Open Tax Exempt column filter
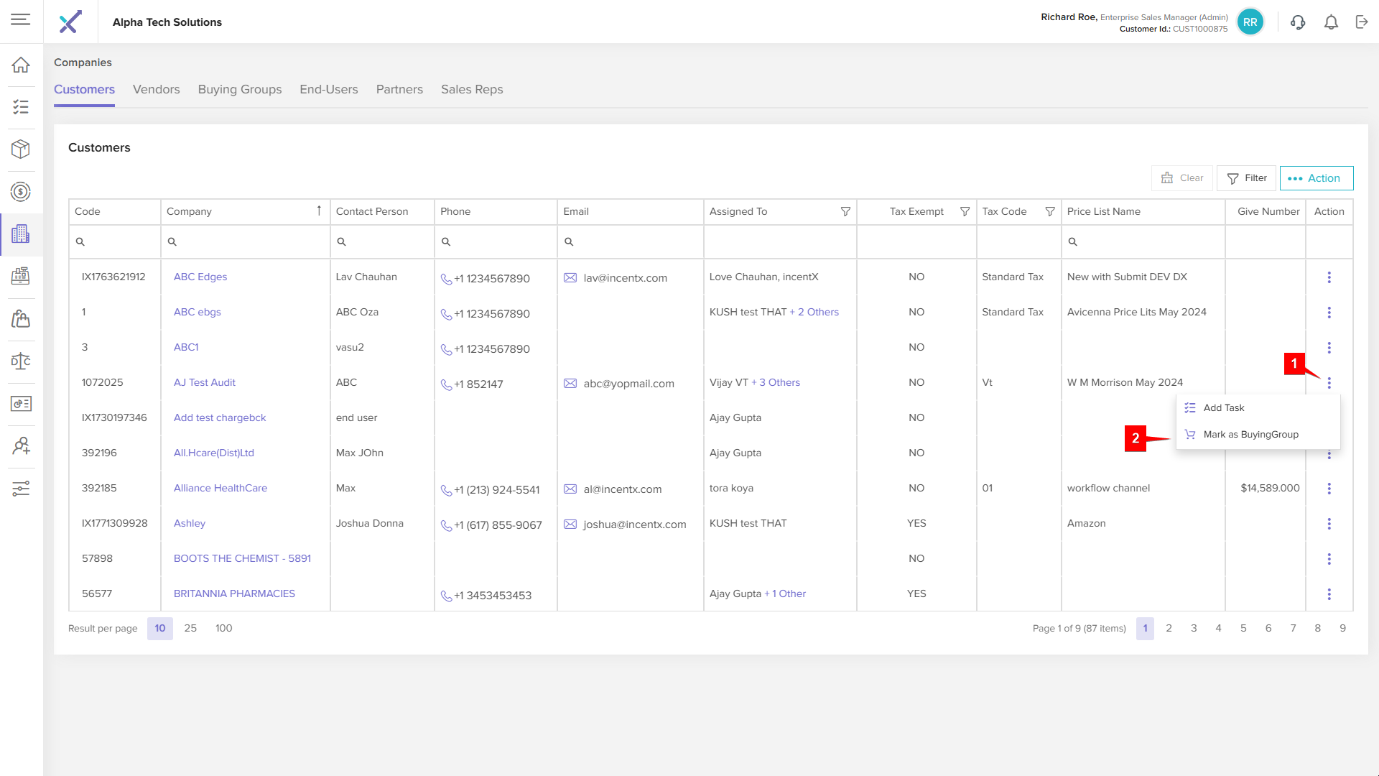The height and width of the screenshot is (776, 1379). pyautogui.click(x=965, y=212)
